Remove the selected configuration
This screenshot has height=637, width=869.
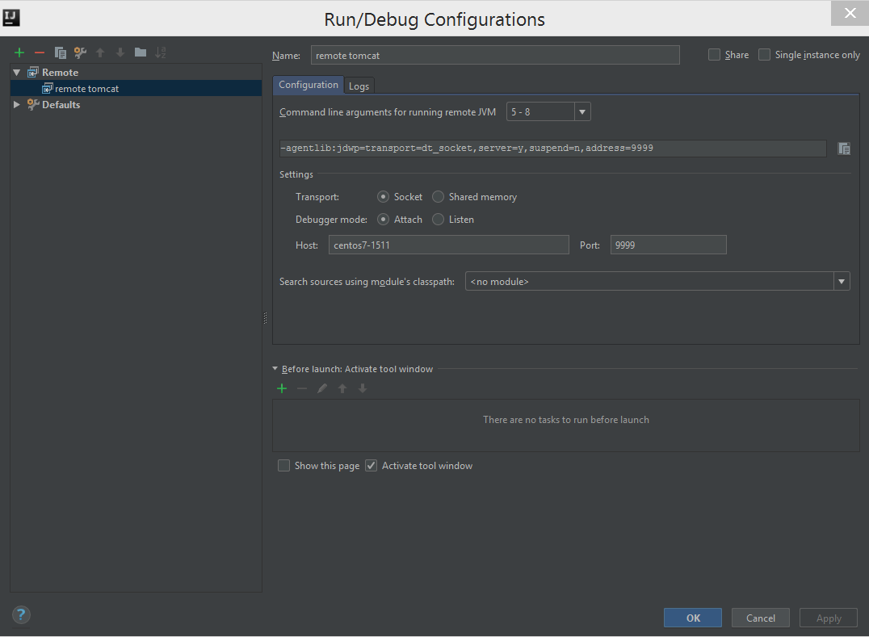(x=39, y=52)
